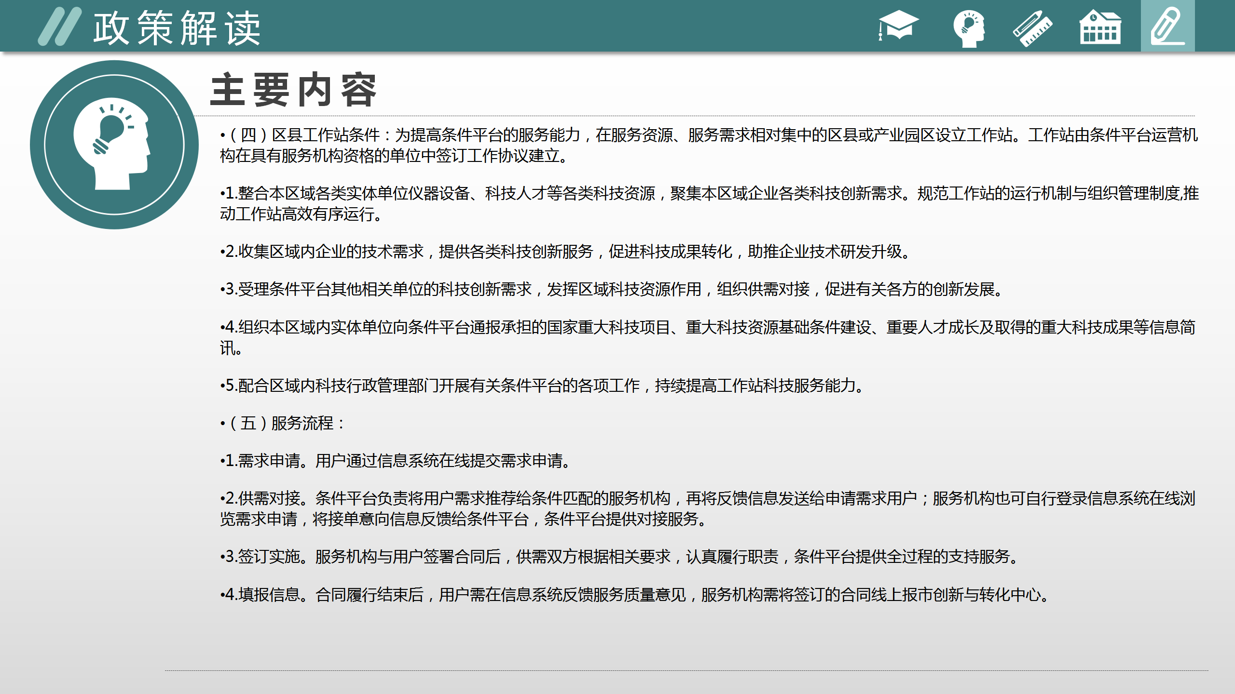Click the double slash logo beside title
This screenshot has height=694, width=1235.
coord(60,27)
